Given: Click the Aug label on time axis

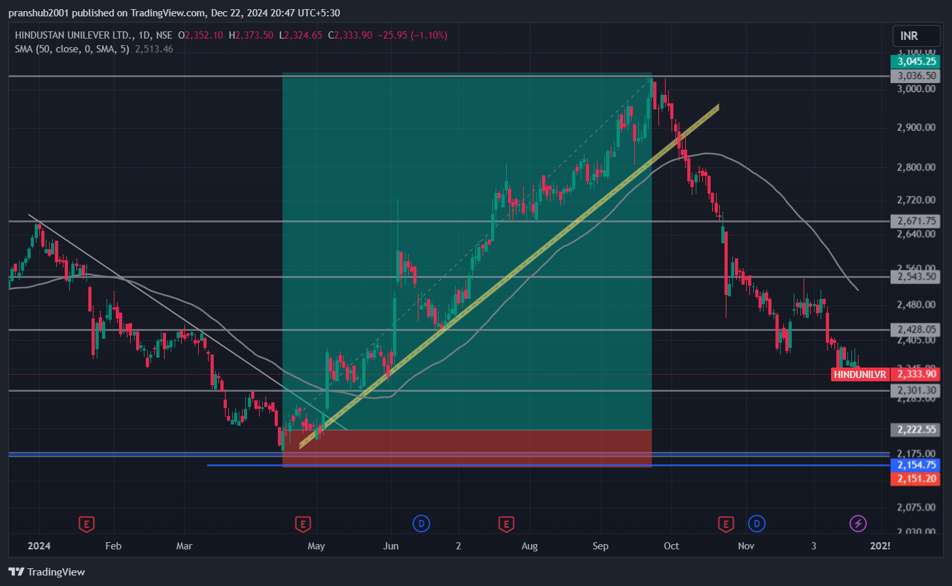Looking at the screenshot, I should pyautogui.click(x=530, y=546).
